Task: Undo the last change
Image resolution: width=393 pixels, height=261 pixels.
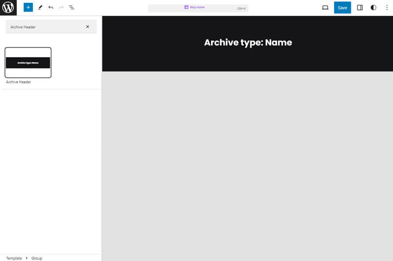Action: [50, 8]
